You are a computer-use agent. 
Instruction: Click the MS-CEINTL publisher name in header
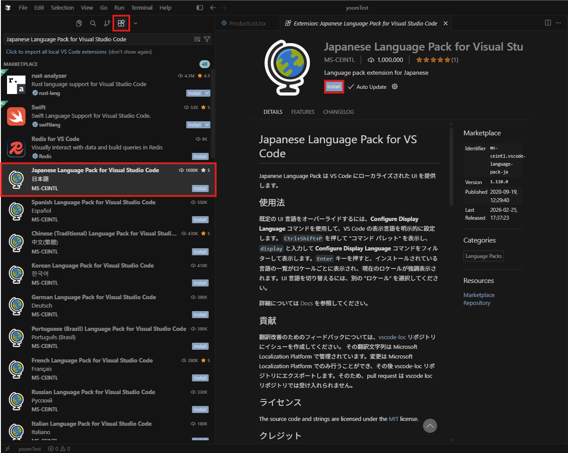click(340, 60)
